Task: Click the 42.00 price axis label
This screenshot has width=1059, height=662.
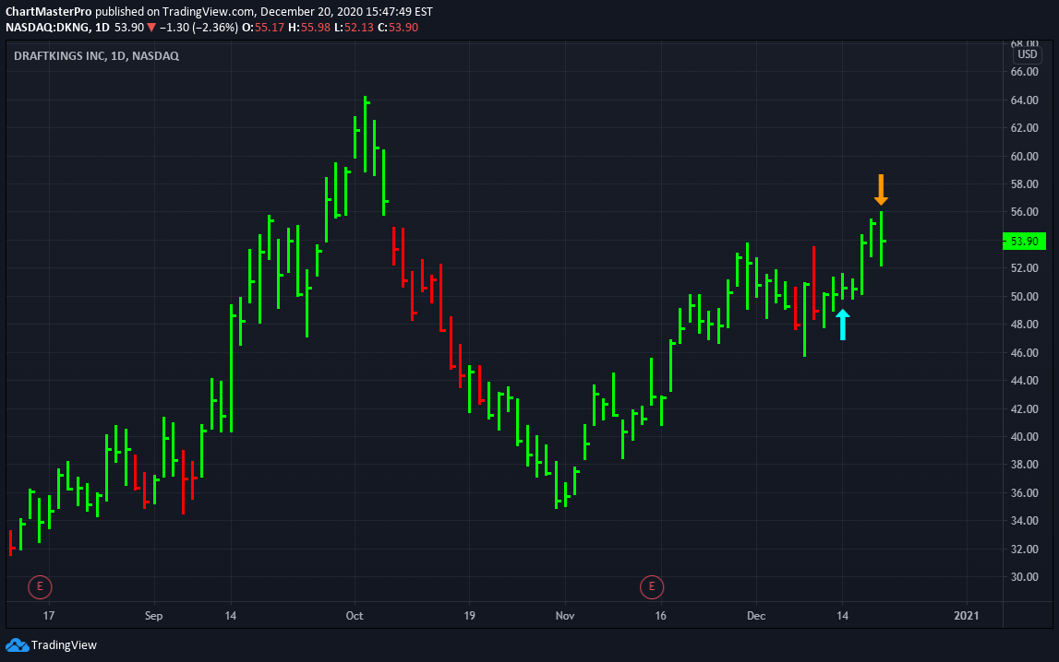Action: pyautogui.click(x=1025, y=408)
